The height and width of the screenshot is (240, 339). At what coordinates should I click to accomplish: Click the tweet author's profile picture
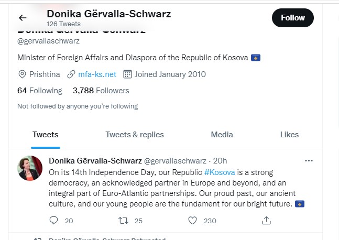coord(30,168)
